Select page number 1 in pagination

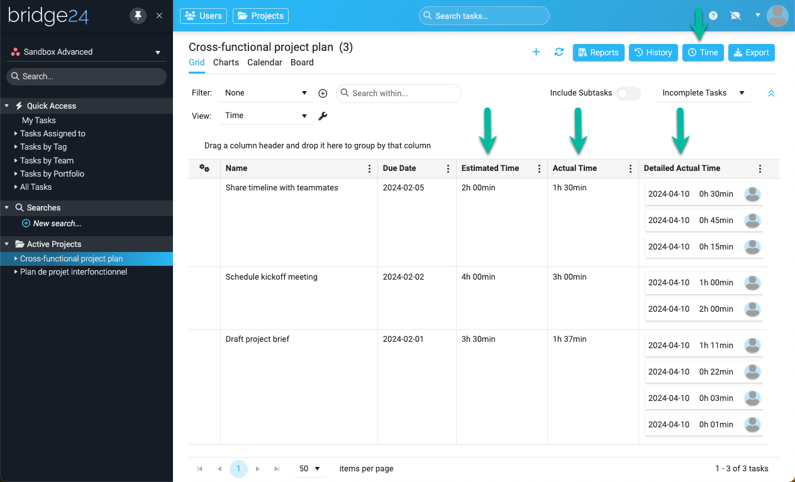click(238, 469)
